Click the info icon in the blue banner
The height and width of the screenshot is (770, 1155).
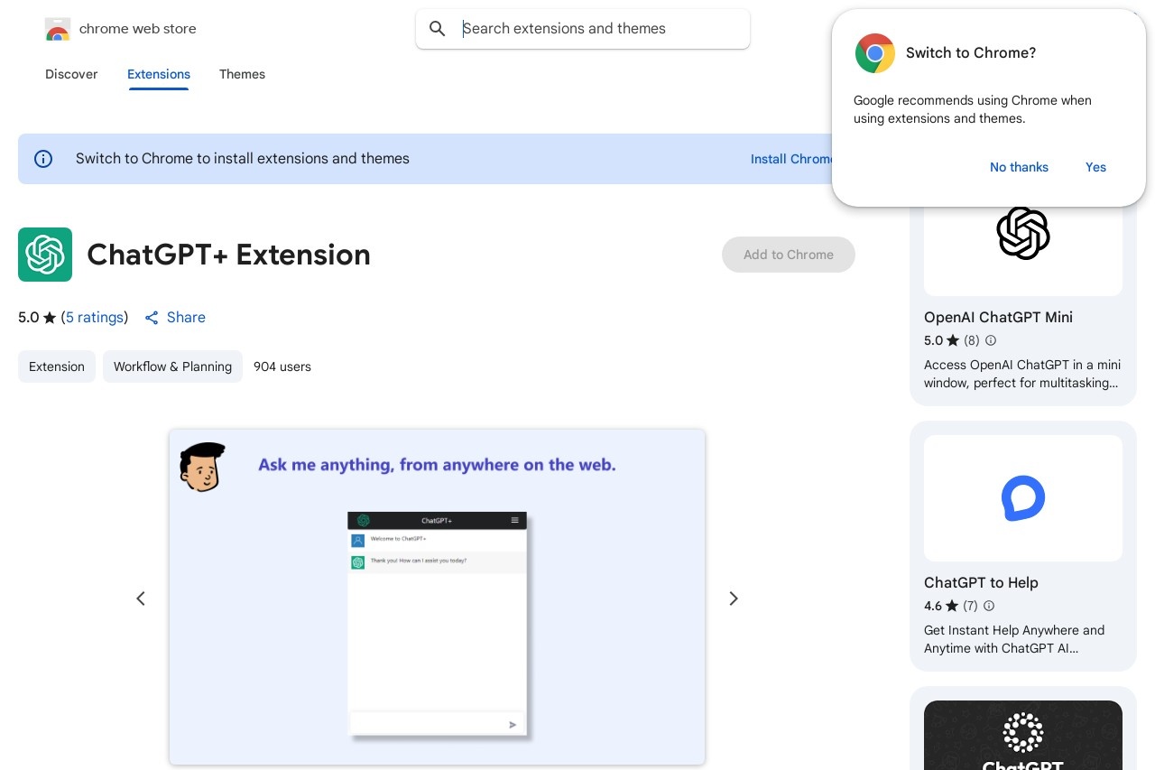click(43, 159)
